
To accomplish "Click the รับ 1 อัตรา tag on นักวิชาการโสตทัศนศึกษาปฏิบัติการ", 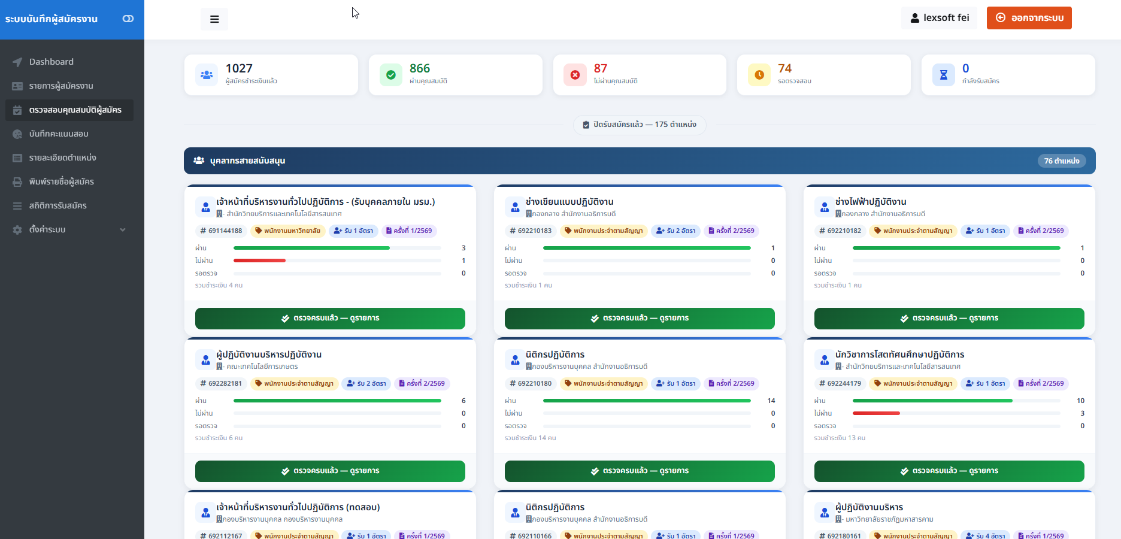I will pos(985,383).
